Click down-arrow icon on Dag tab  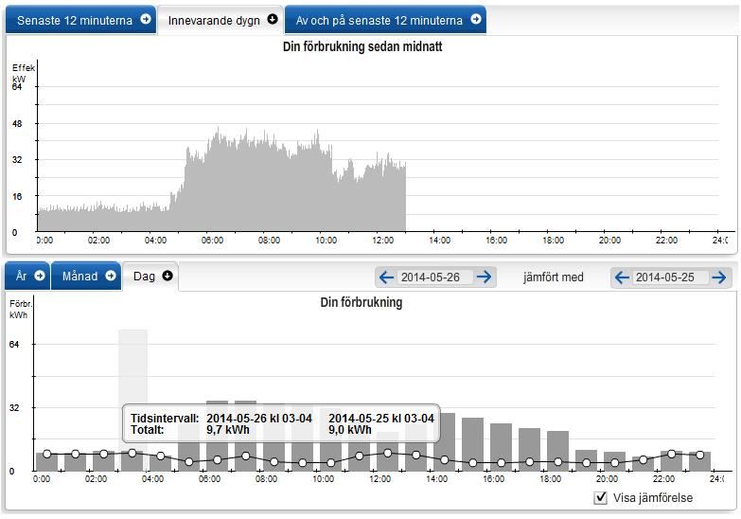tap(168, 276)
